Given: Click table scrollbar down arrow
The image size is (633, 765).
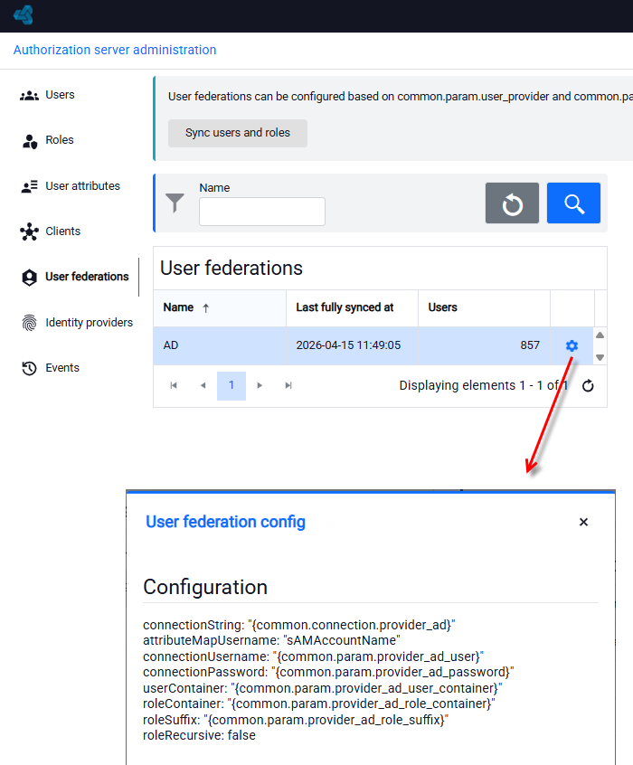Looking at the screenshot, I should tap(600, 357).
